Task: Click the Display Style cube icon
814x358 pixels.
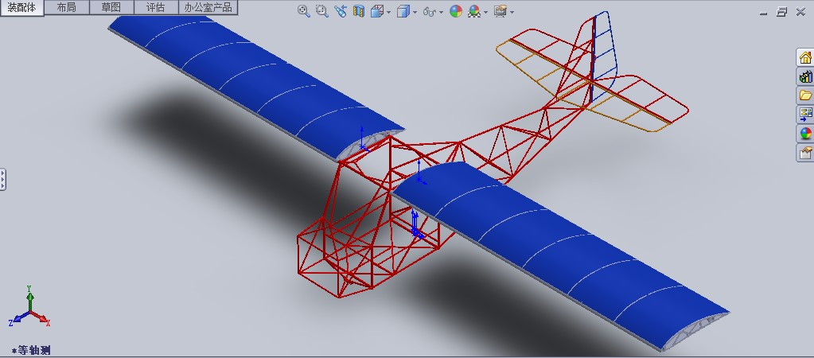Action: [x=403, y=11]
